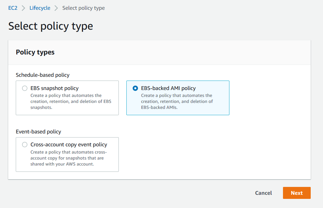Navigate to EC2 via breadcrumb link
This screenshot has height=208, width=323.
[13, 8]
